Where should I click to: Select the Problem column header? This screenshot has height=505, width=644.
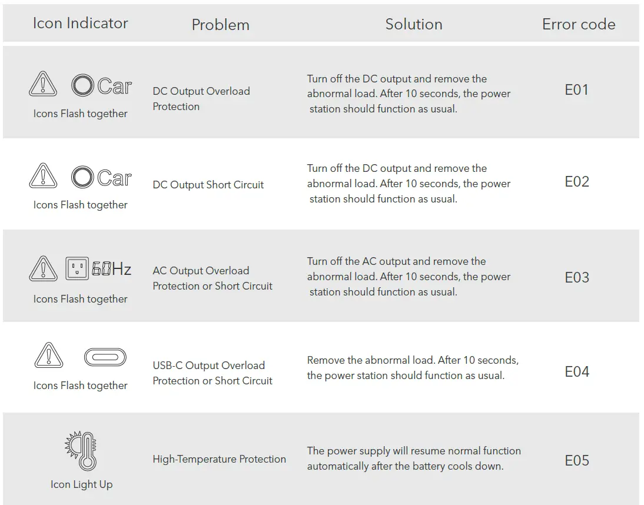[x=220, y=25]
